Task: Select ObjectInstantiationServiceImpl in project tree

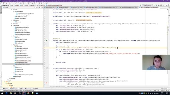Action: [x=23, y=57]
